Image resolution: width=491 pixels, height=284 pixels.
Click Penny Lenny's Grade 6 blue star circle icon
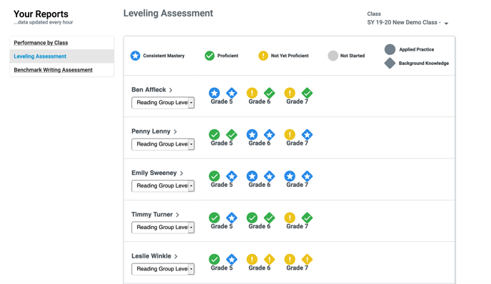pos(252,135)
